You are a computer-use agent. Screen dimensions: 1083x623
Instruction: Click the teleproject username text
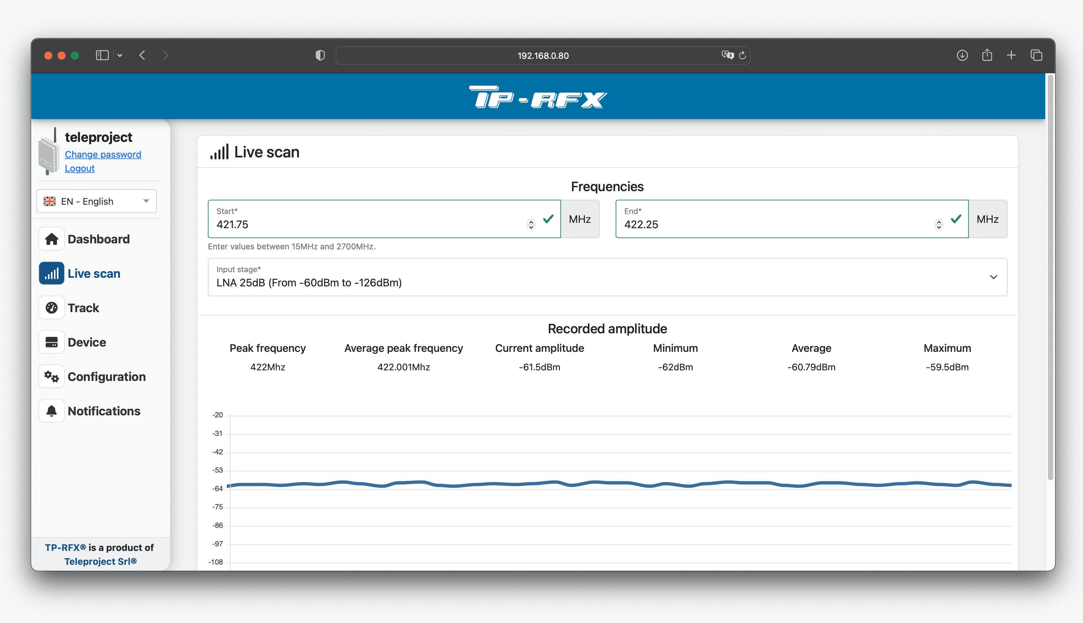pyautogui.click(x=99, y=137)
